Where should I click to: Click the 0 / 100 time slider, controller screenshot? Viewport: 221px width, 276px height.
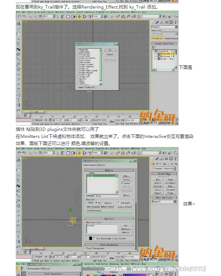pyautogui.click(x=34, y=112)
